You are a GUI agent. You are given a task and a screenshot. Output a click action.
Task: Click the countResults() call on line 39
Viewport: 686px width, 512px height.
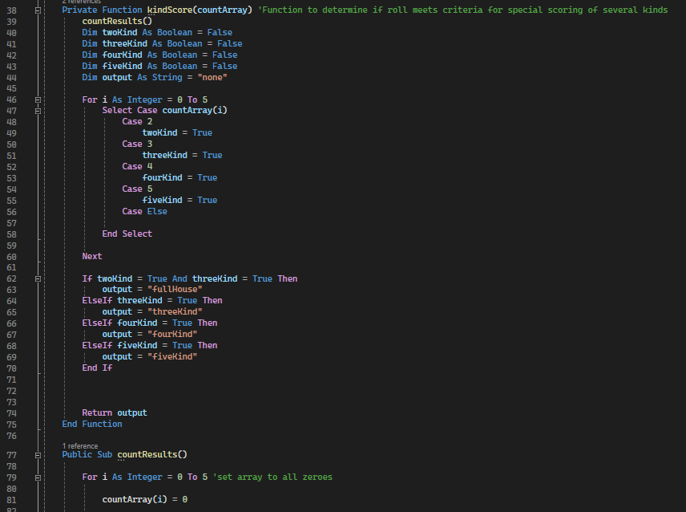pyautogui.click(x=117, y=21)
